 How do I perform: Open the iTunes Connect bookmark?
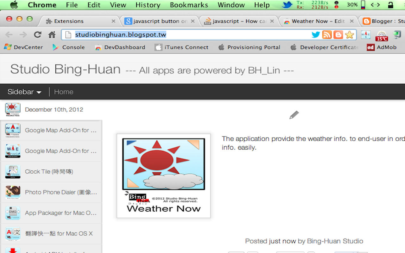click(x=182, y=47)
